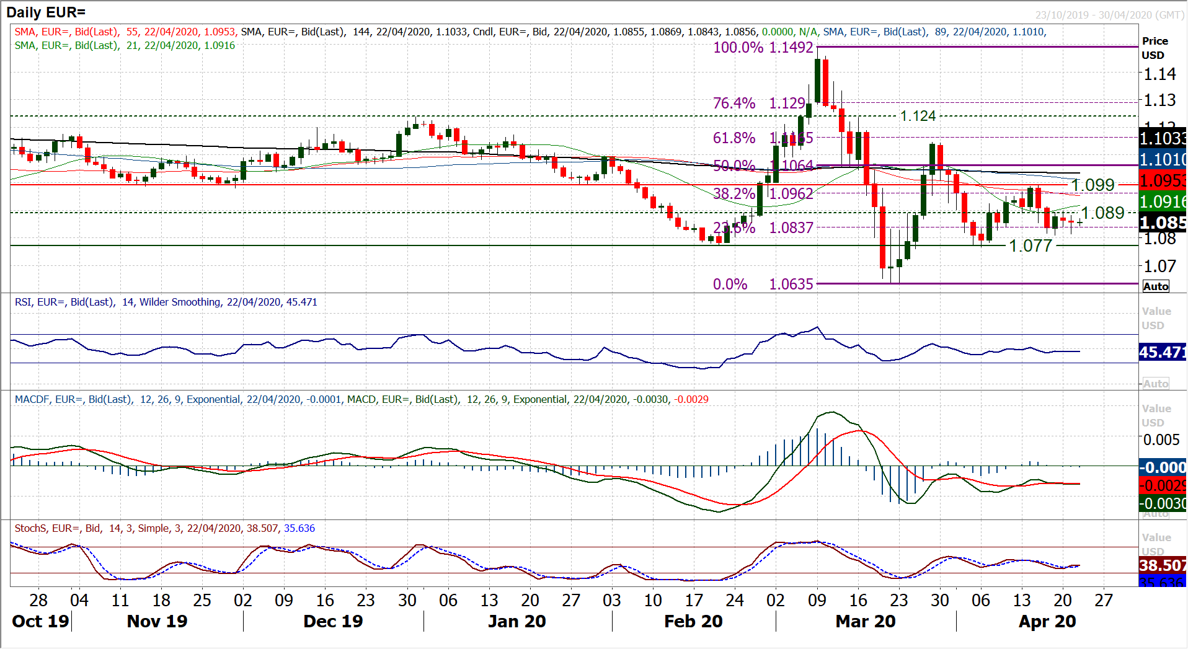Select the 1.077 support level label
The height and width of the screenshot is (649, 1188).
tap(1031, 246)
